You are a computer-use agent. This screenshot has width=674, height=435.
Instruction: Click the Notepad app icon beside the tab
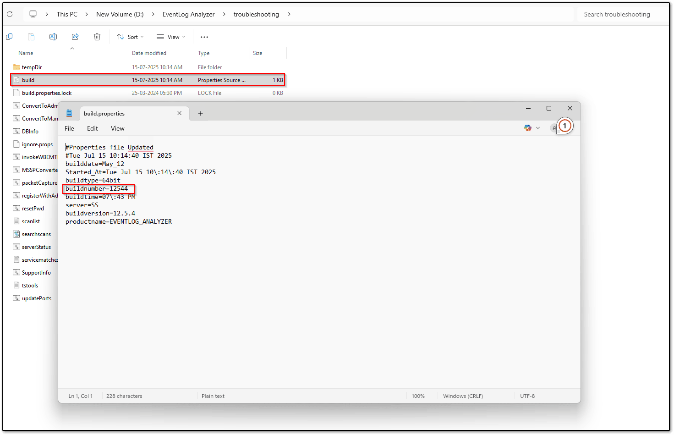point(69,113)
